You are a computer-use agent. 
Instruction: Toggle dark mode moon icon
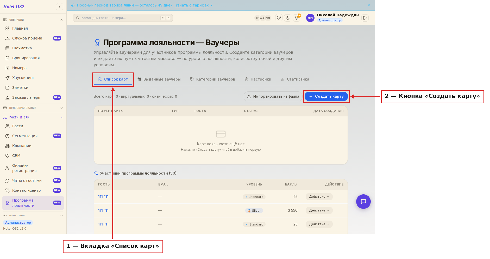(288, 18)
